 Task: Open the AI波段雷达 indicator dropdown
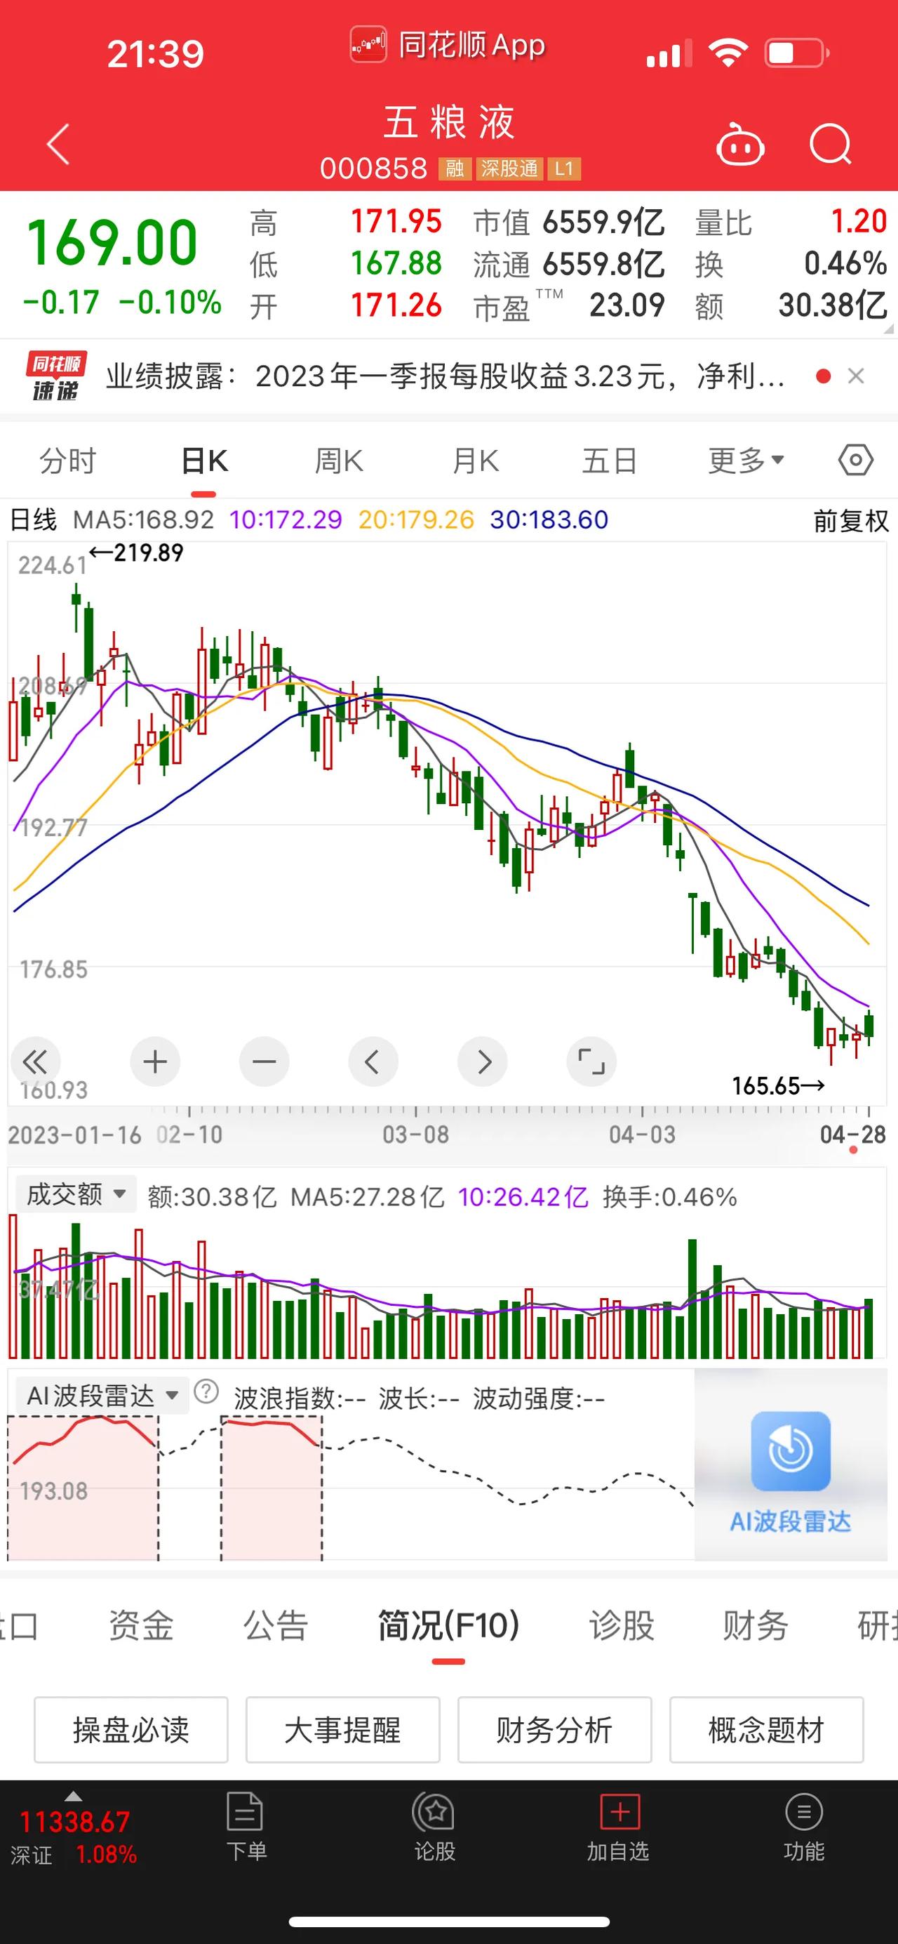(x=102, y=1396)
